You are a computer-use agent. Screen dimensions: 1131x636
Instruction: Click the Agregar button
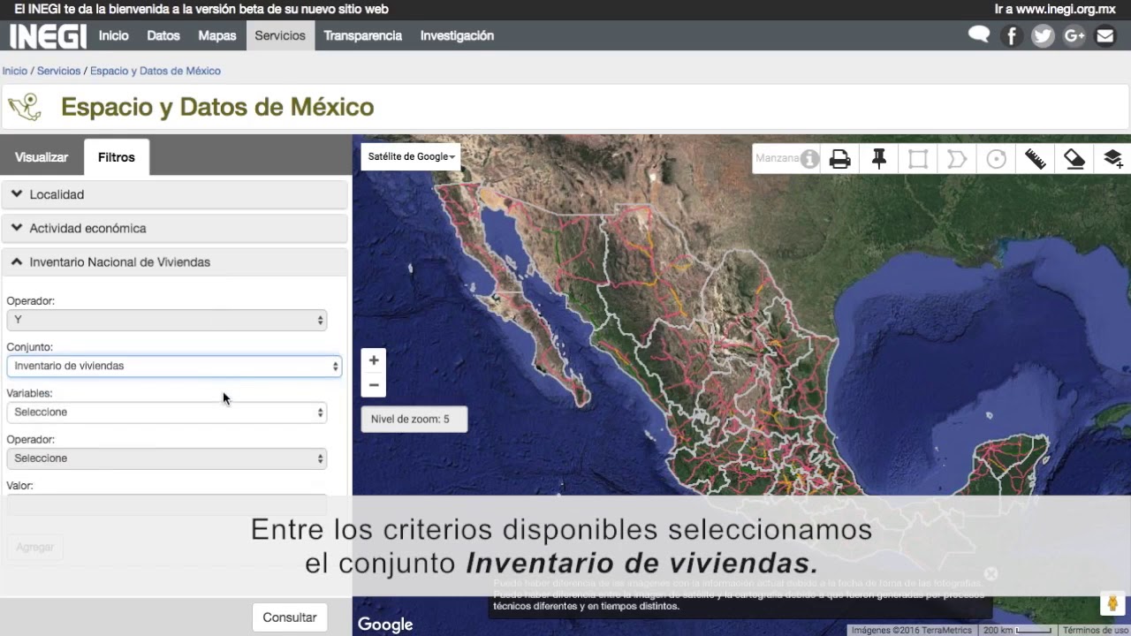(x=35, y=547)
